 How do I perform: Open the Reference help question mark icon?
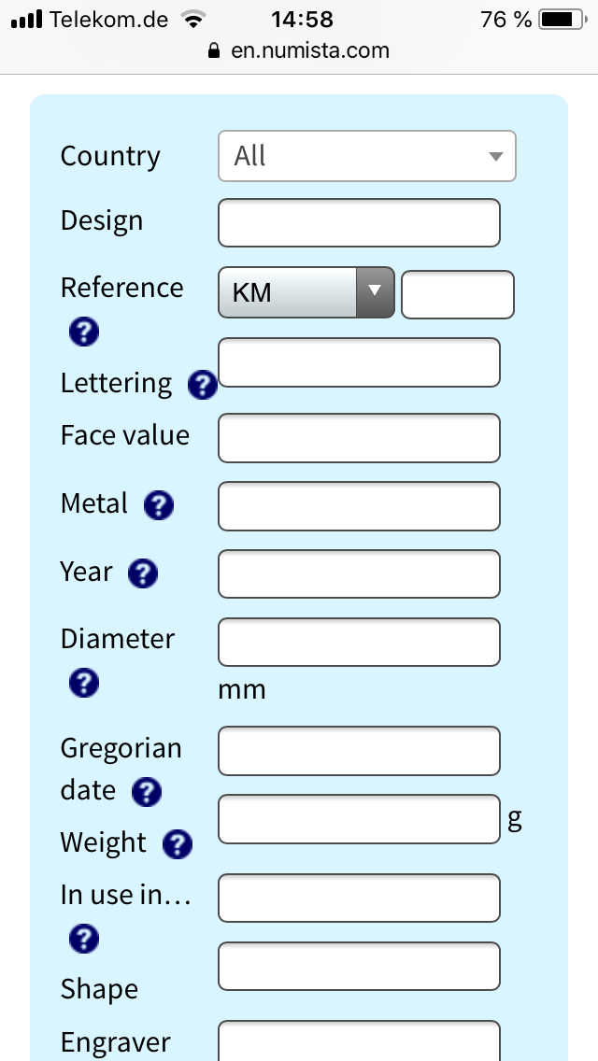84,332
